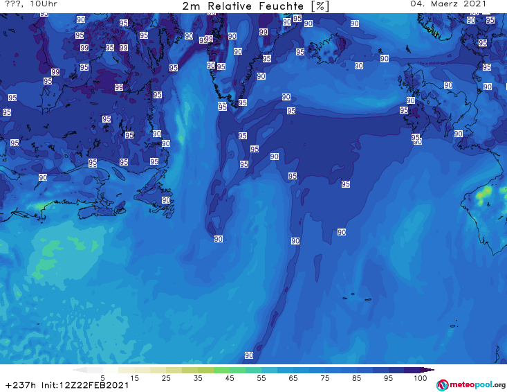Click the '100' tick label on color scale
This screenshot has height=392, width=507.
[421, 378]
